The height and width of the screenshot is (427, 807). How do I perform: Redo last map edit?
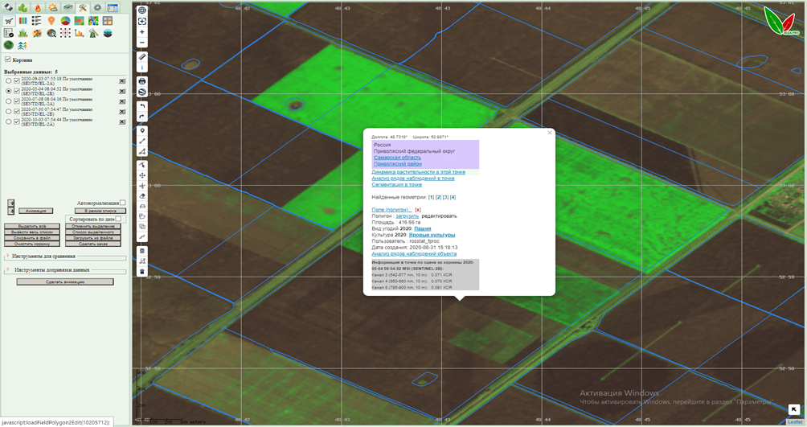pyautogui.click(x=142, y=117)
